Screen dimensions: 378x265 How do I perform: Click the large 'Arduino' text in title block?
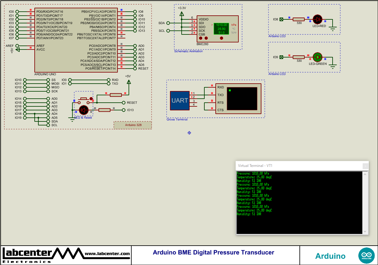330,256
